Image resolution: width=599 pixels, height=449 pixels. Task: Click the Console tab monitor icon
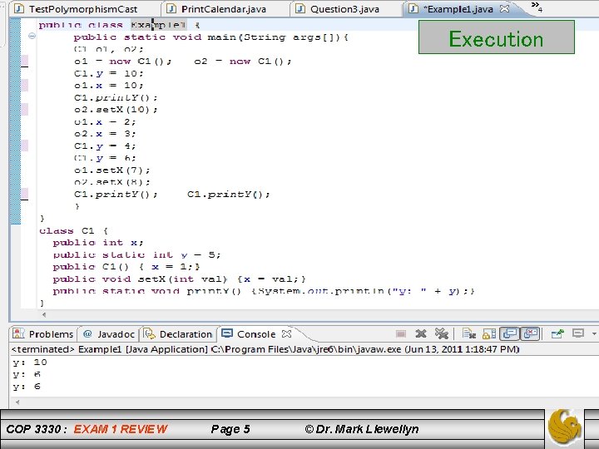227,333
